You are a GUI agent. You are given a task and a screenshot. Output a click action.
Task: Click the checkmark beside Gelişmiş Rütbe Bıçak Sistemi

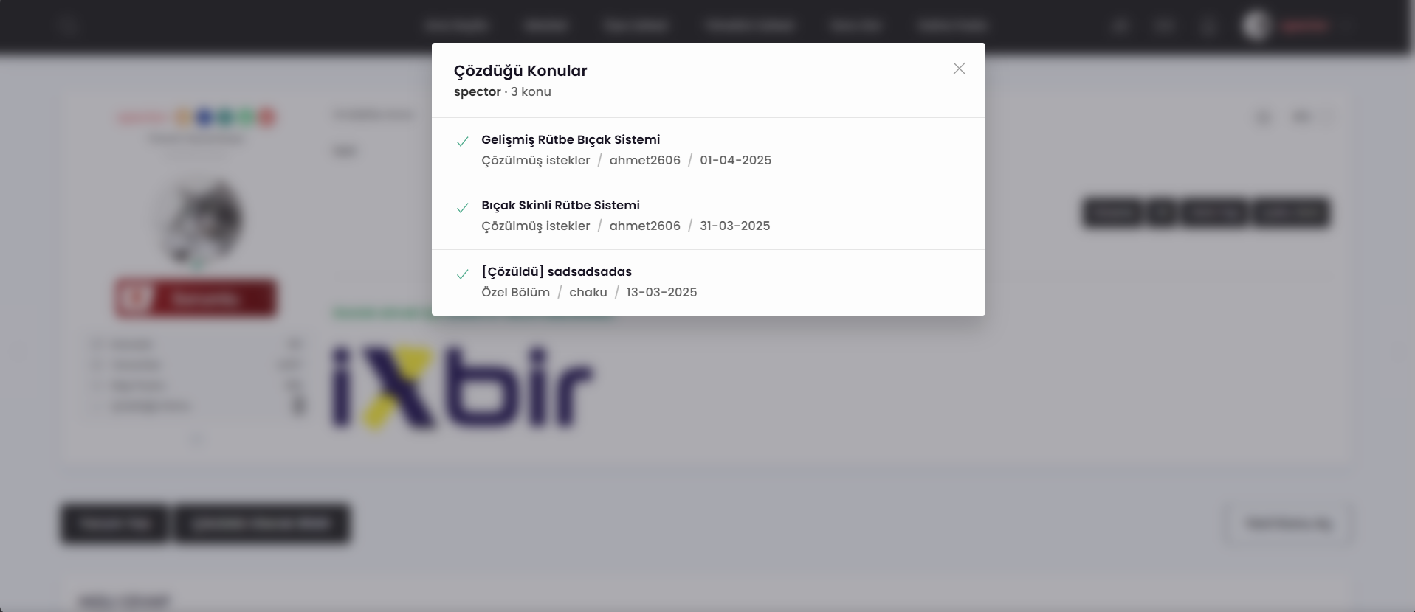tap(463, 142)
